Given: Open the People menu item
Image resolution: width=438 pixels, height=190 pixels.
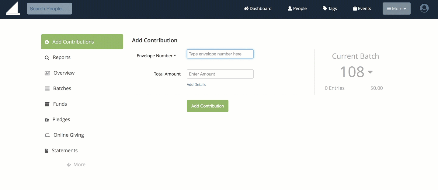Looking at the screenshot, I should coord(297,9).
